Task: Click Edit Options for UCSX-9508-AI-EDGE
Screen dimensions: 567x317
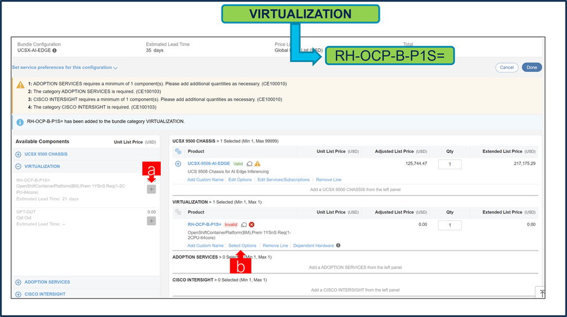Action: click(x=240, y=180)
